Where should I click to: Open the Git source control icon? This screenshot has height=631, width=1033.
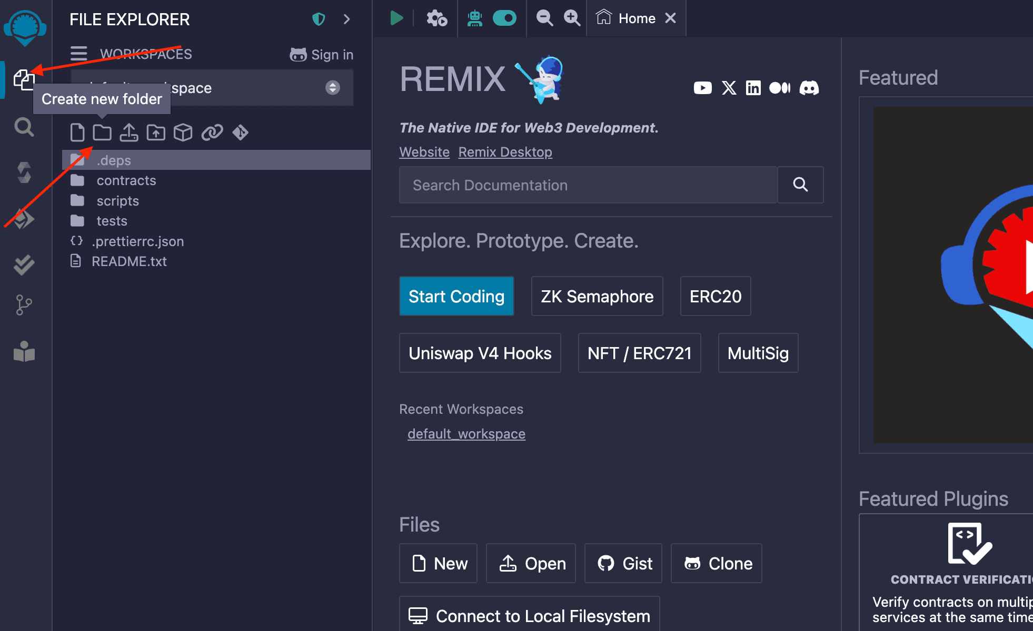click(24, 305)
